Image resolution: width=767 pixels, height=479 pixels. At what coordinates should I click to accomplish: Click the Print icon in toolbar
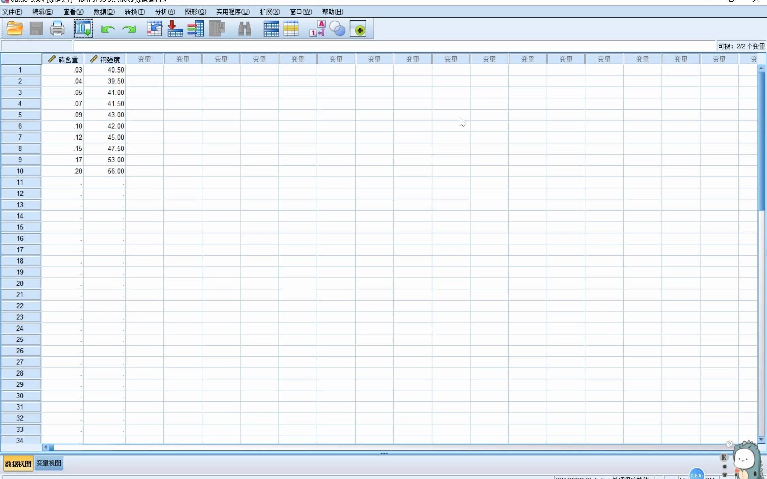[x=57, y=29]
